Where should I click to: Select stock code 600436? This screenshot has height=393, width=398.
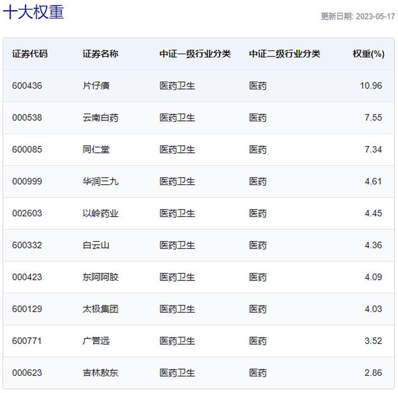(27, 86)
